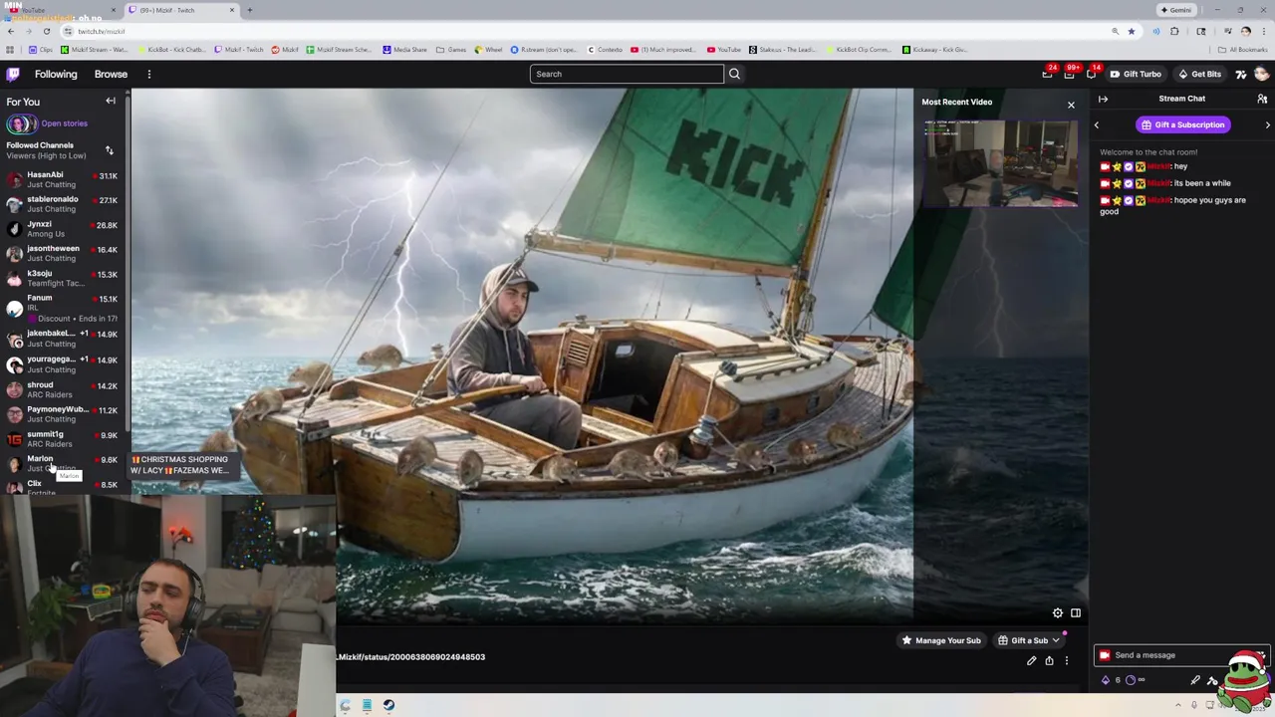
Task: Go back in the browser
Action: [10, 31]
